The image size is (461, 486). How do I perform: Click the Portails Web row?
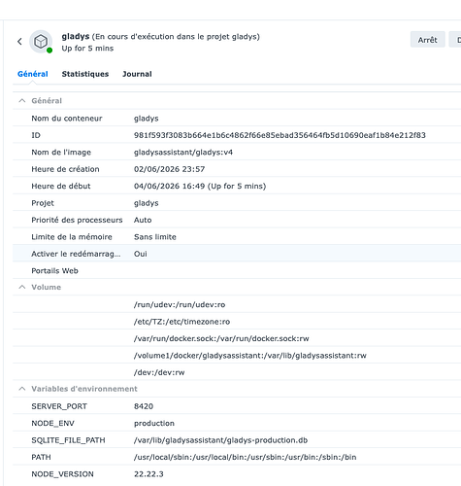[x=237, y=270]
